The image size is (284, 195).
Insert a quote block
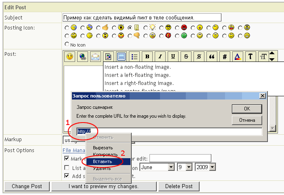(x=212, y=57)
